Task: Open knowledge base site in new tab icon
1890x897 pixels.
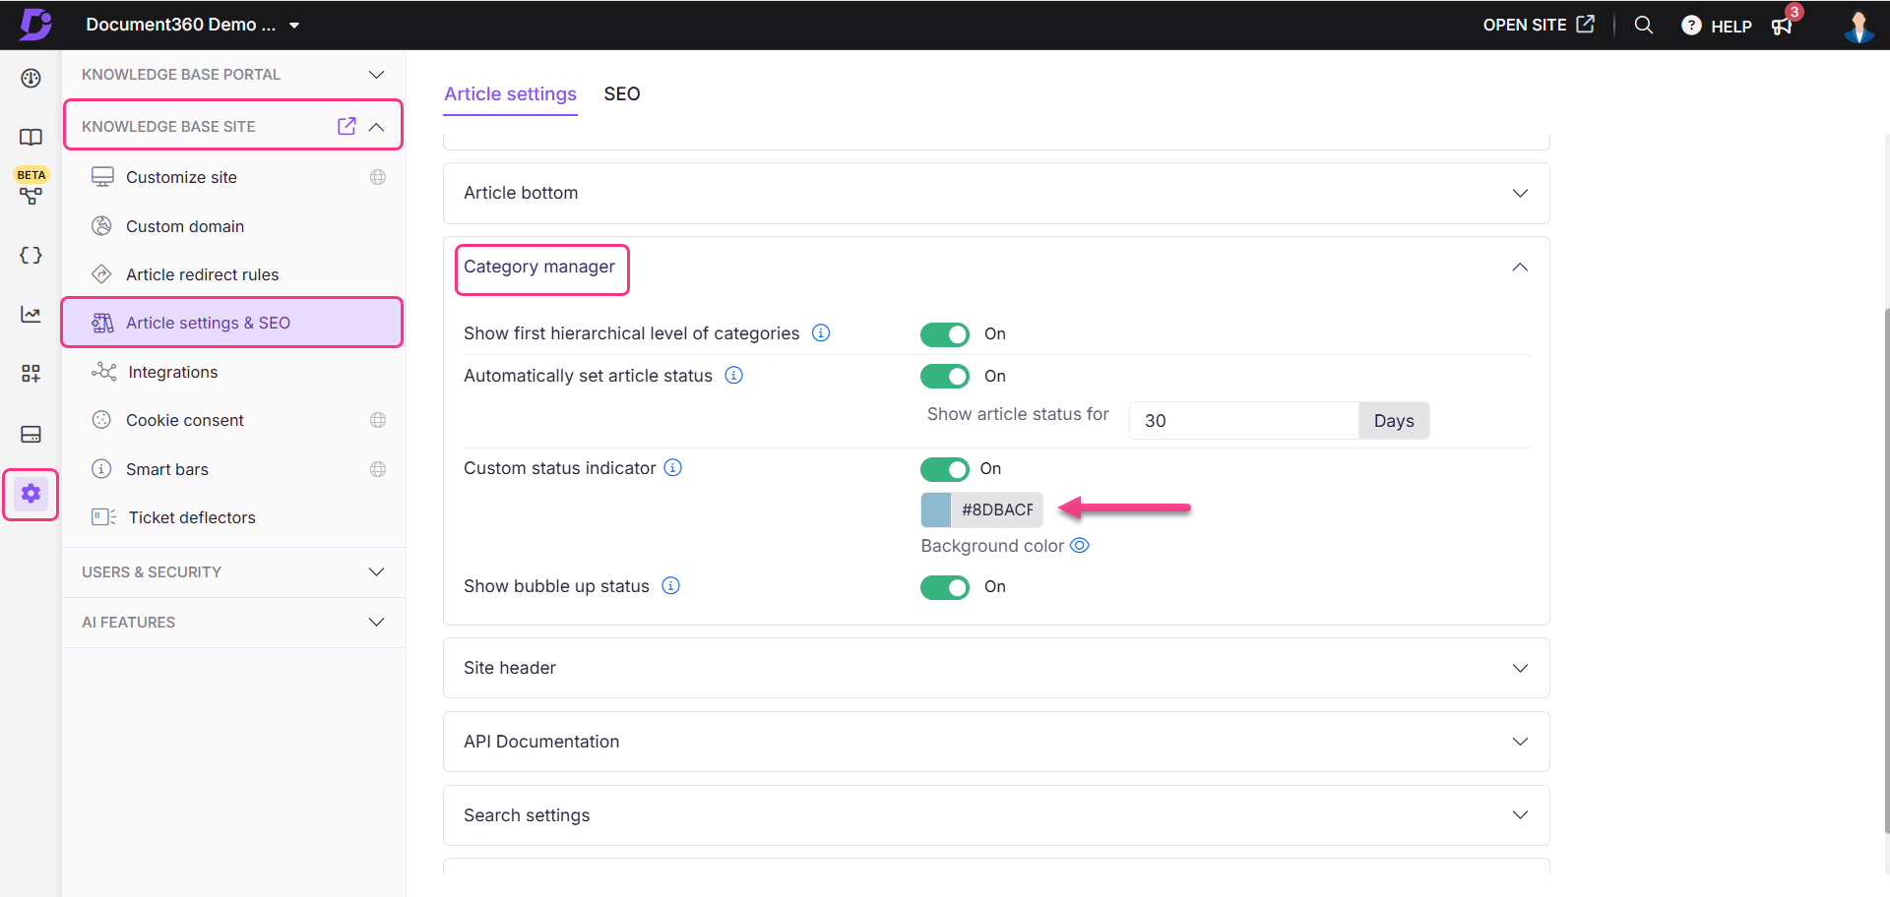Action: (346, 126)
